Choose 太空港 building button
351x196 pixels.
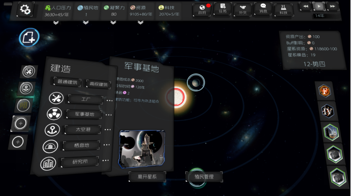pos(83,130)
